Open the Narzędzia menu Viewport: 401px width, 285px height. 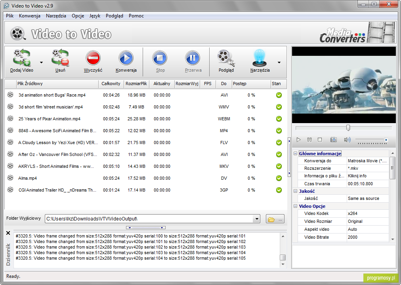pos(56,16)
